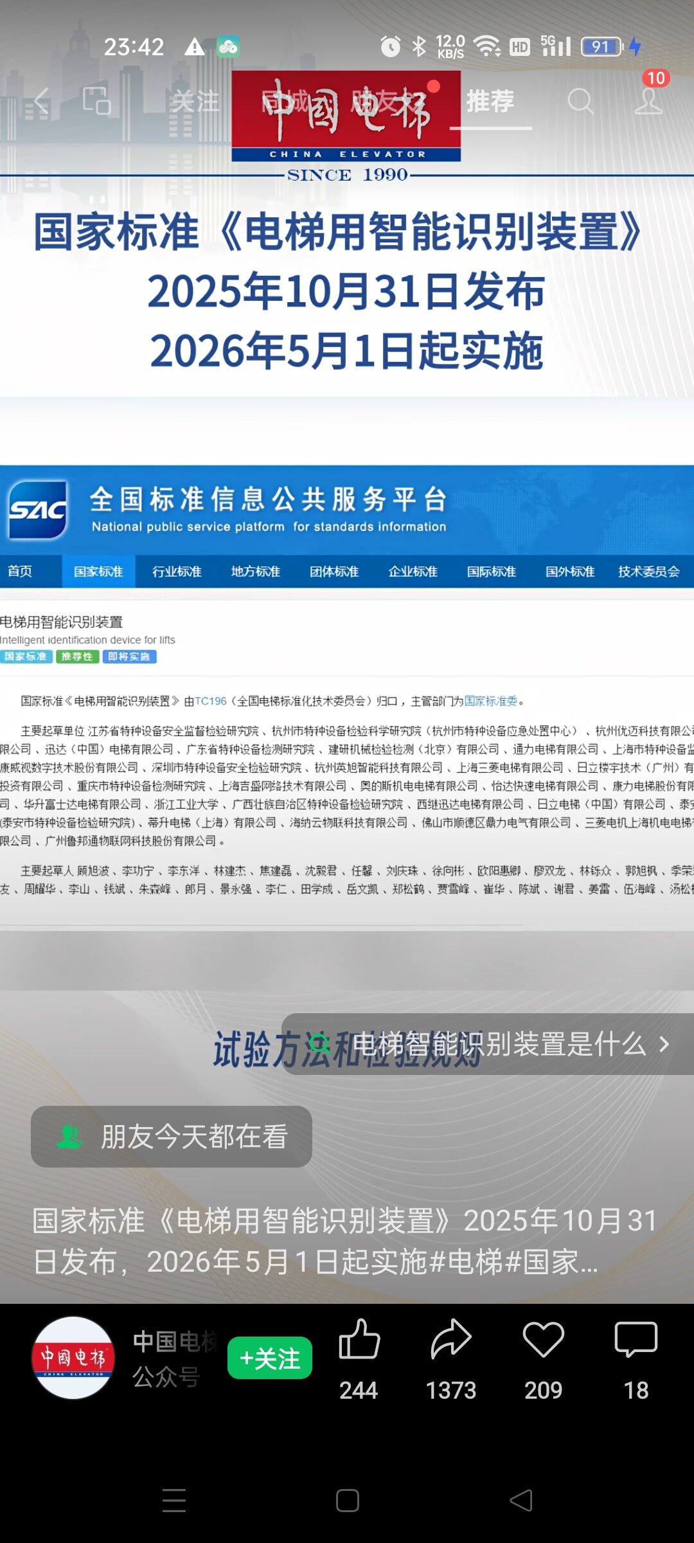The height and width of the screenshot is (1543, 694).
Task: Like the video with thumbs-up icon
Action: (359, 1340)
